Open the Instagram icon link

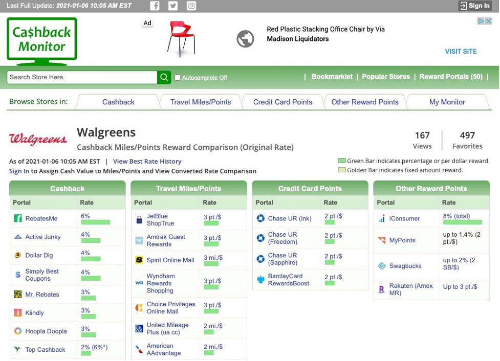pos(191,6)
